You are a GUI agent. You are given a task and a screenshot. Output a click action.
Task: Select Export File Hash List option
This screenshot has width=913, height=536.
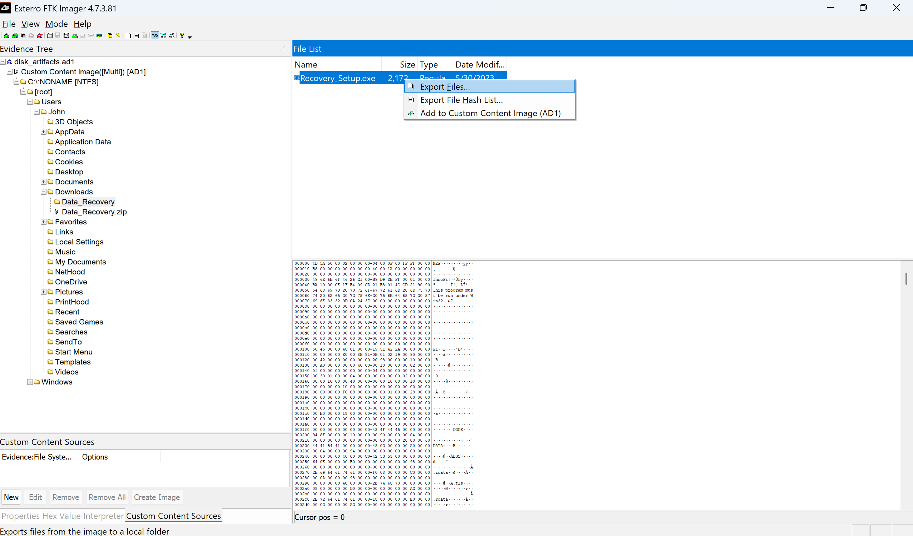[461, 100]
